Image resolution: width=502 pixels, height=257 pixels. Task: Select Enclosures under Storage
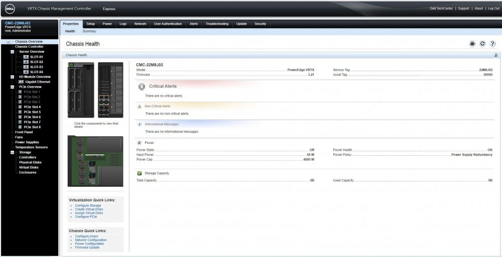click(x=28, y=173)
